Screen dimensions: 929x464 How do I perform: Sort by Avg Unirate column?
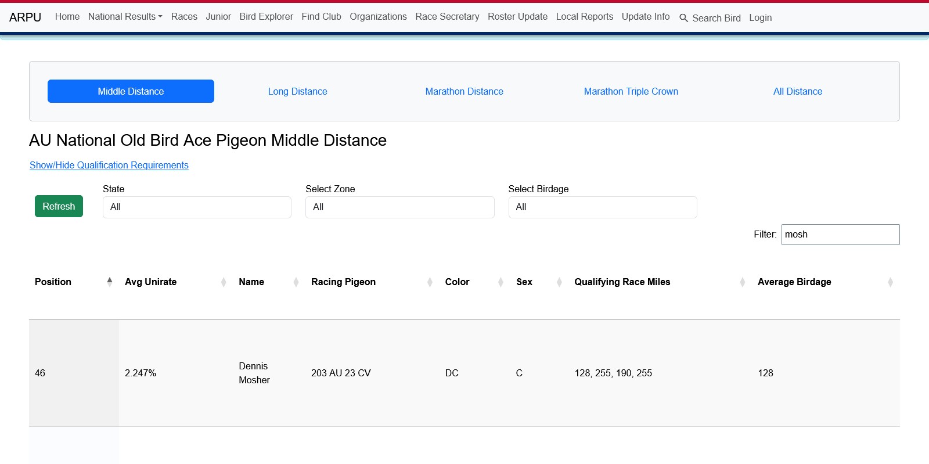pos(150,282)
